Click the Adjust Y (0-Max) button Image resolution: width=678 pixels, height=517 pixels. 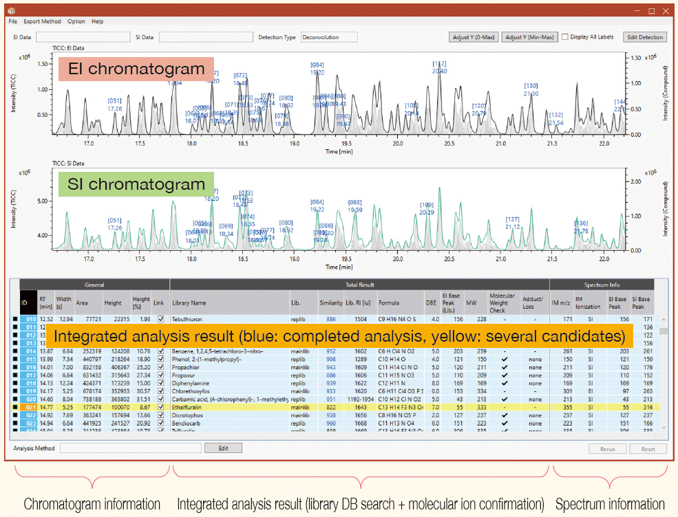coord(474,36)
